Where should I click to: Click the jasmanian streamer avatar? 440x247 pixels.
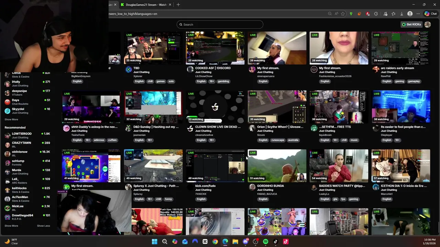point(129,128)
